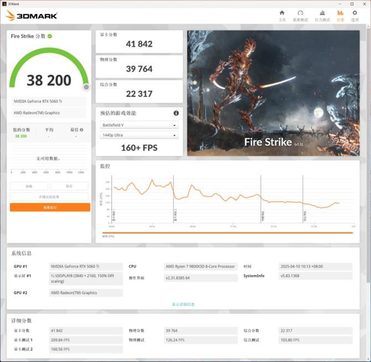This screenshot has width=371, height=362.
Task: Click the info icon next to best score
Action: (81, 130)
